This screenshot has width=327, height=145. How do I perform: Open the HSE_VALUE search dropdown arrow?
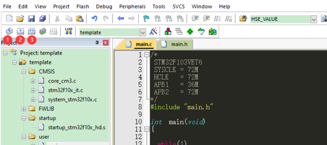pos(314,19)
